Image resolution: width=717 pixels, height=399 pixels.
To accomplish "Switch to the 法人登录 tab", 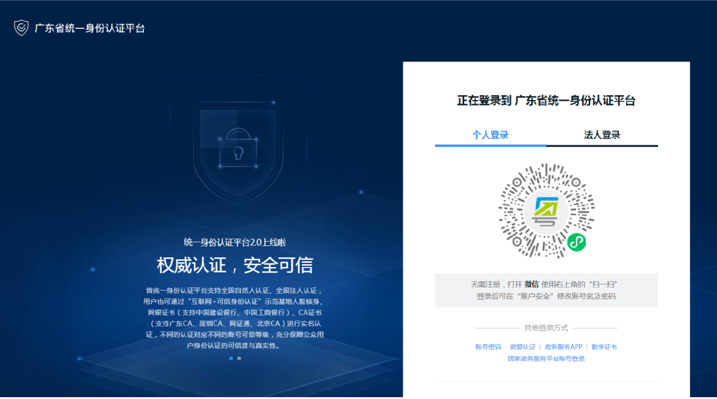I will point(602,135).
